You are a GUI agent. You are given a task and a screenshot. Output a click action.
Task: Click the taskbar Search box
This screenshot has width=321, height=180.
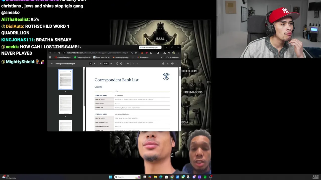pos(127,177)
